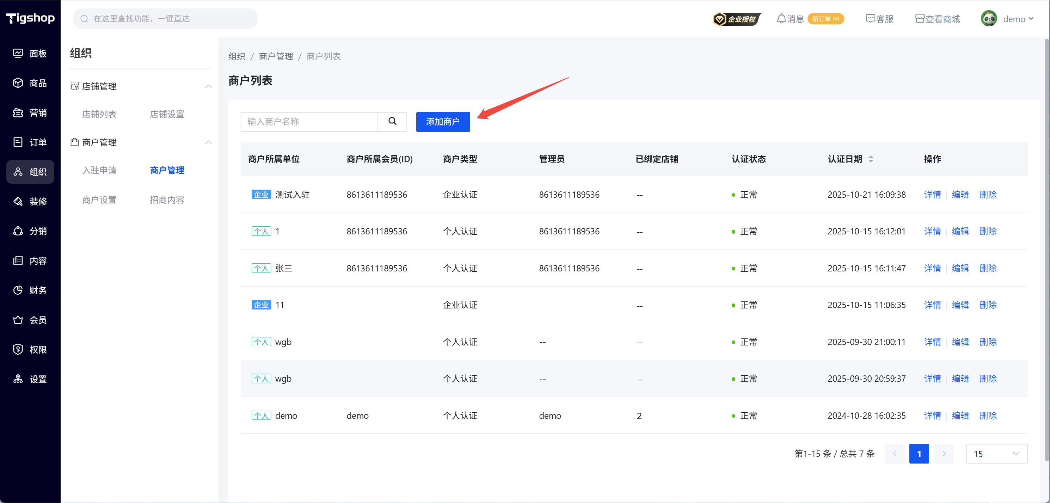Screen dimensions: 1050x503
Task: Open the page size dropdown showing 15
Action: coord(996,454)
